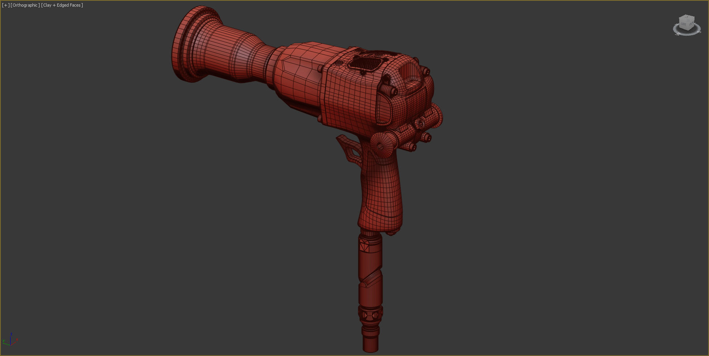The height and width of the screenshot is (356, 709).
Task: Open the Clay + Edged Faces shading menu
Action: point(62,5)
